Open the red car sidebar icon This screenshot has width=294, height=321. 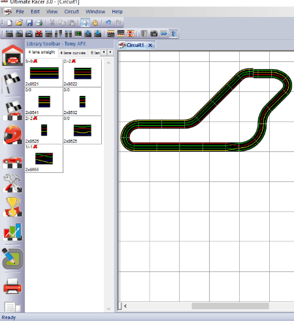(12, 162)
